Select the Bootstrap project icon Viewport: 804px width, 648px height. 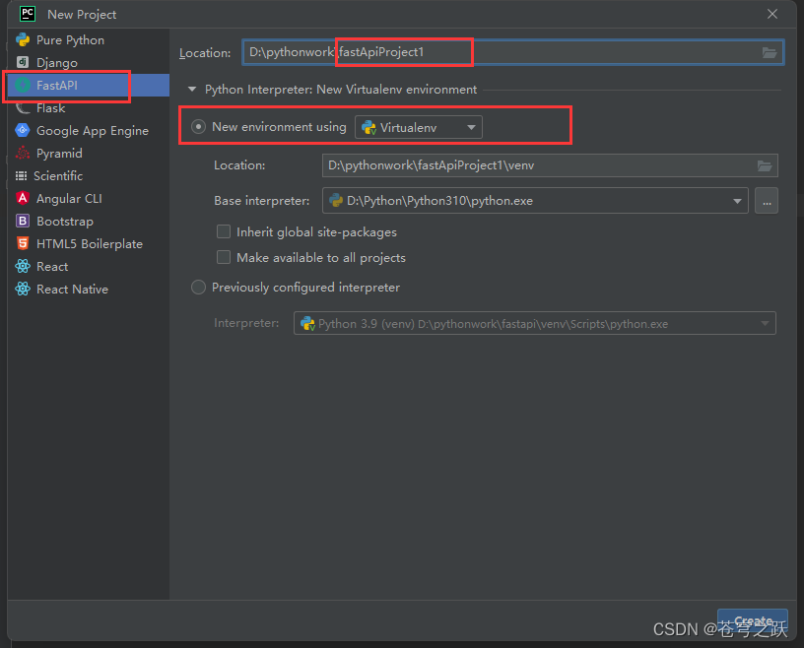23,221
